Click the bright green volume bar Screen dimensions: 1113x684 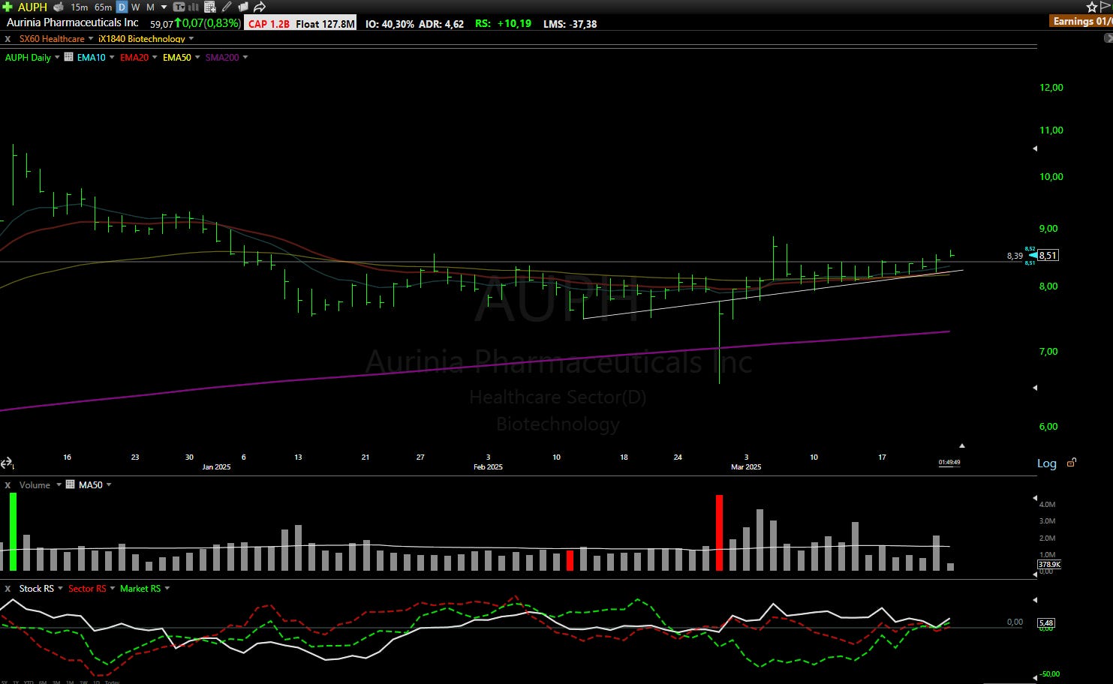[13, 532]
